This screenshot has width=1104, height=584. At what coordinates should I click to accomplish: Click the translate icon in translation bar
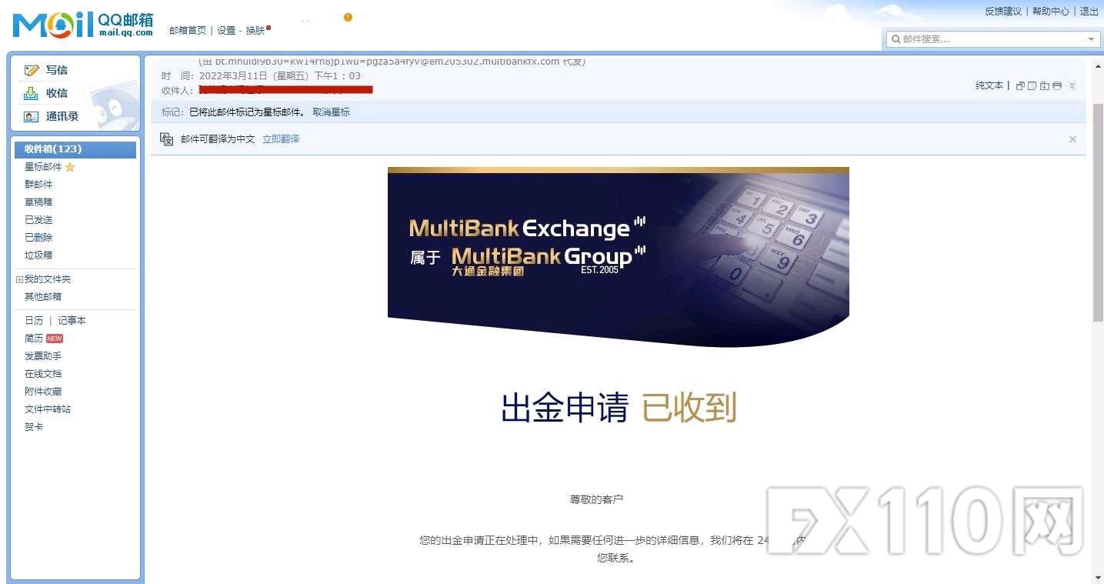(x=166, y=138)
